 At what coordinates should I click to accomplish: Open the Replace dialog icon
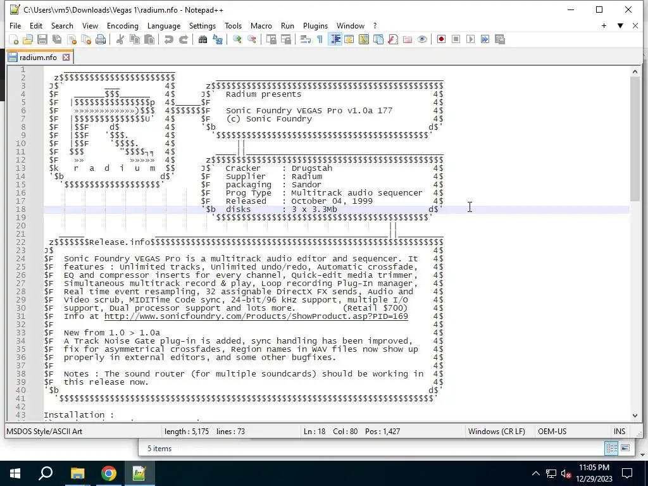(x=218, y=39)
